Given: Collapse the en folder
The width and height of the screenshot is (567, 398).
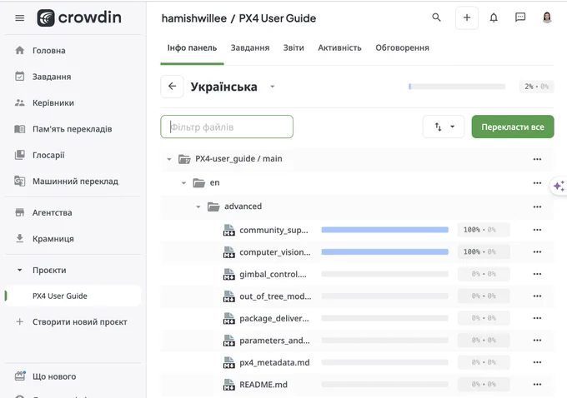Looking at the screenshot, I should (x=183, y=182).
